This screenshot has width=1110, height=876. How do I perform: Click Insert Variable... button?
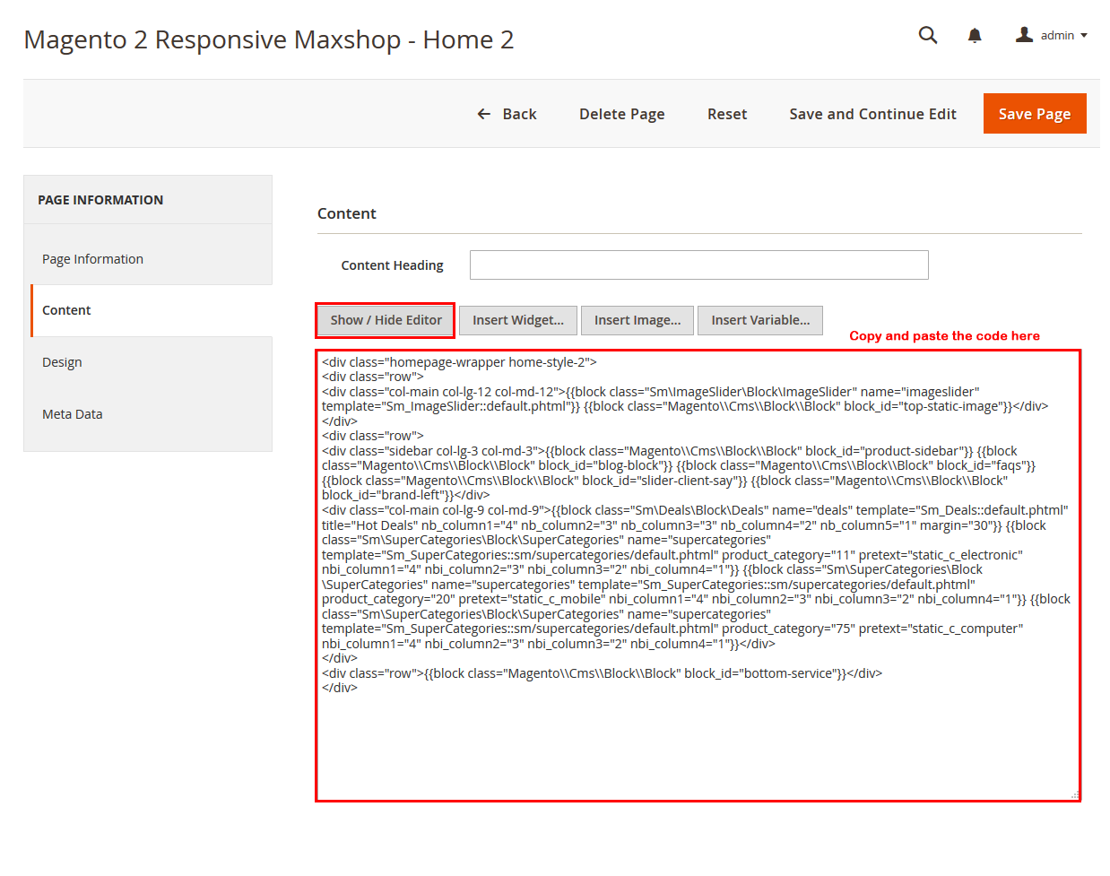click(760, 320)
